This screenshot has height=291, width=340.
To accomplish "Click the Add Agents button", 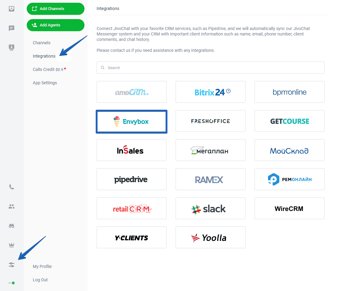I will click(x=56, y=25).
